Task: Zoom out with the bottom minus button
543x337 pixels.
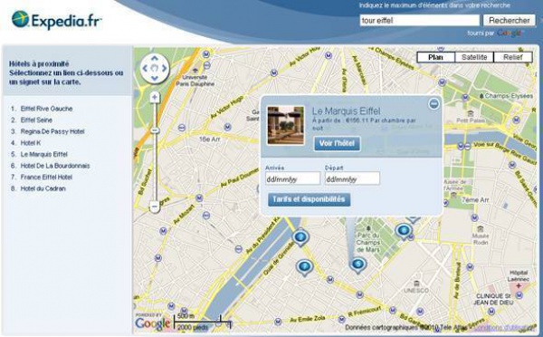Action: point(155,207)
